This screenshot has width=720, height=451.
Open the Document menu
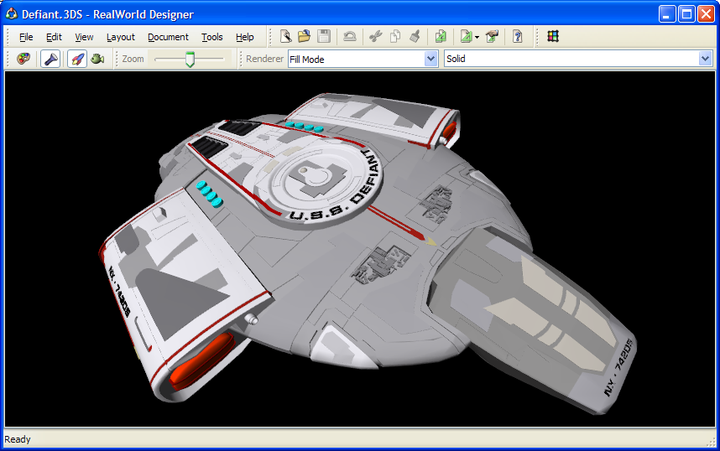[x=168, y=37]
